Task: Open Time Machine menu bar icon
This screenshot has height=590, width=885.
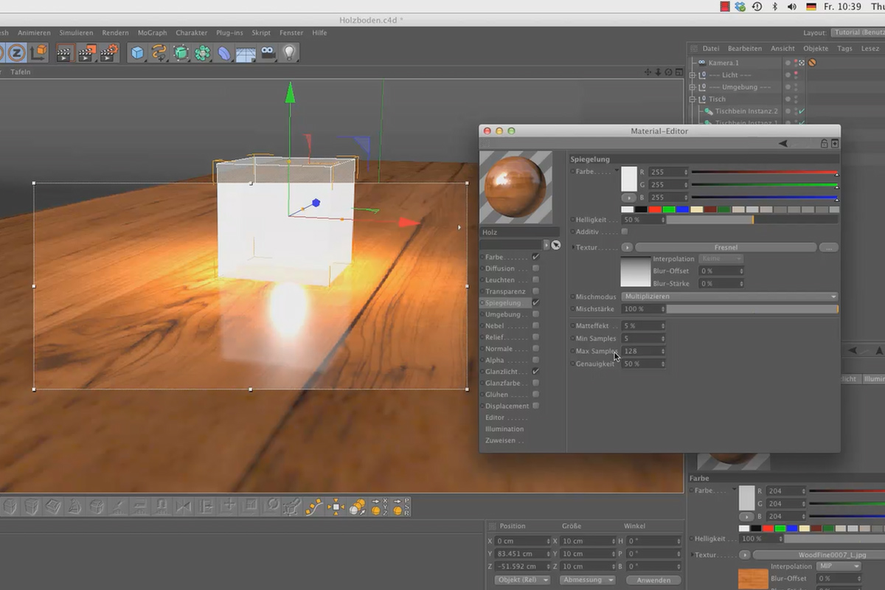Action: coord(757,7)
